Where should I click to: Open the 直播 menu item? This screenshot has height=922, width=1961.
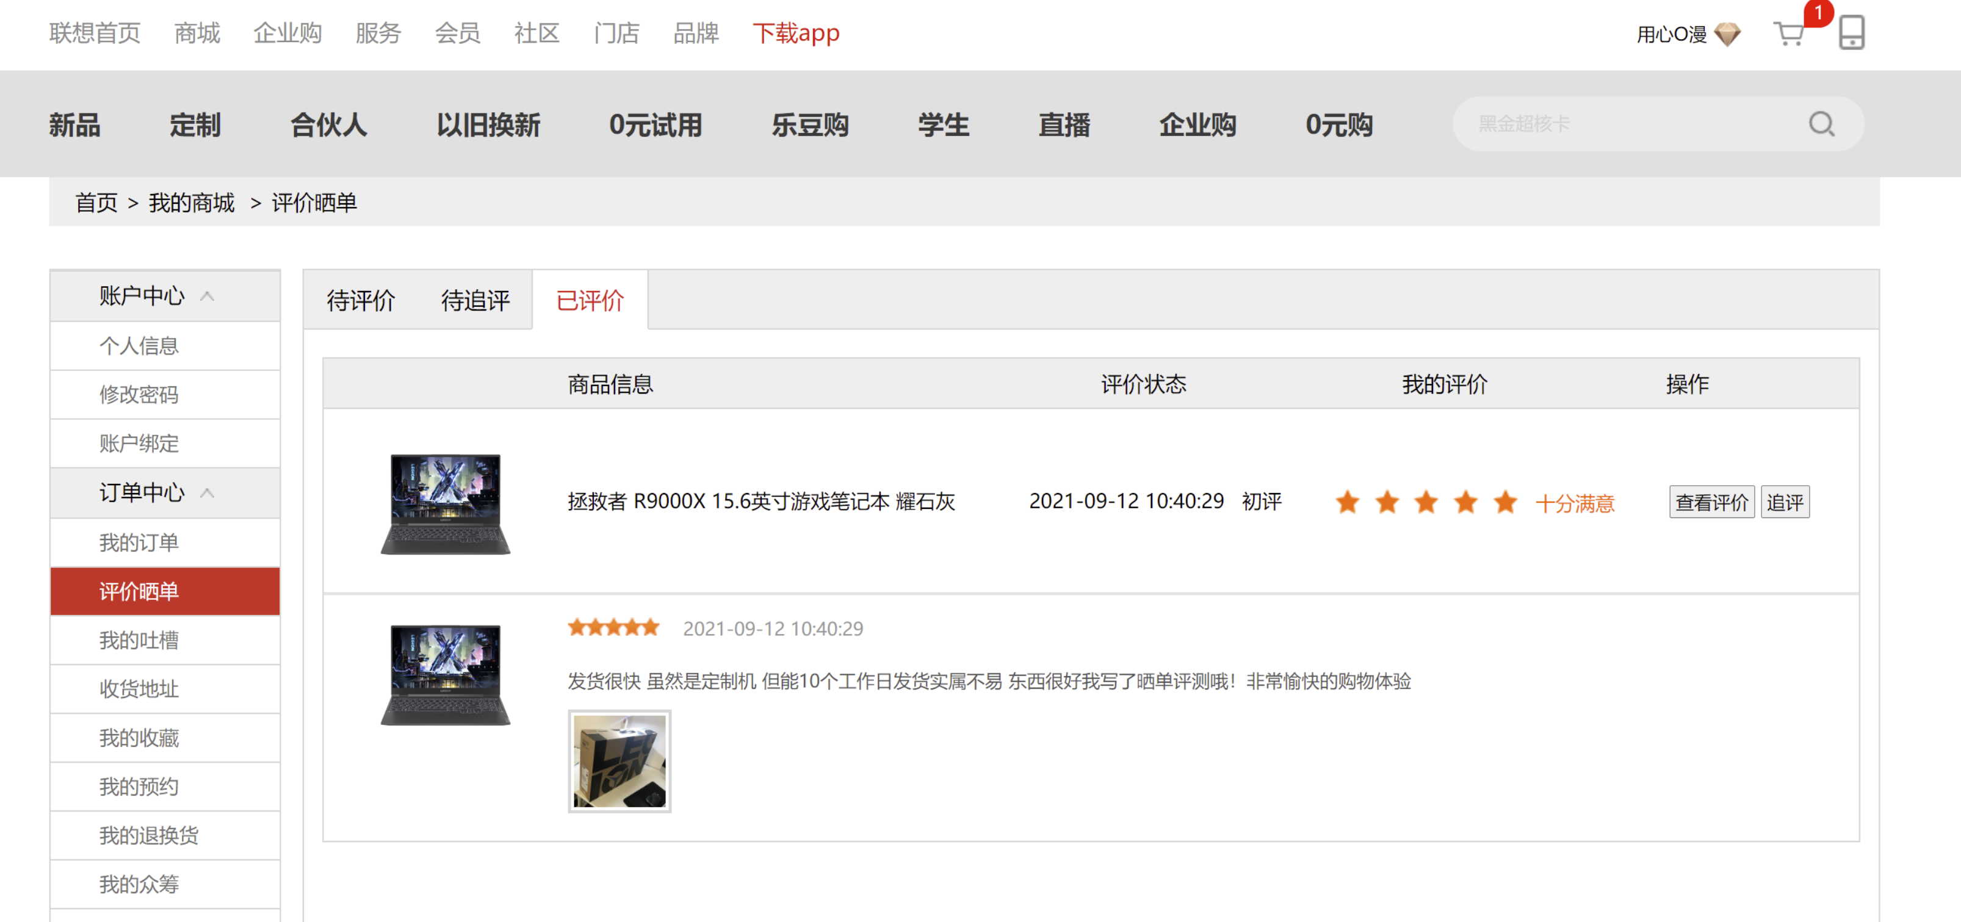(1064, 124)
